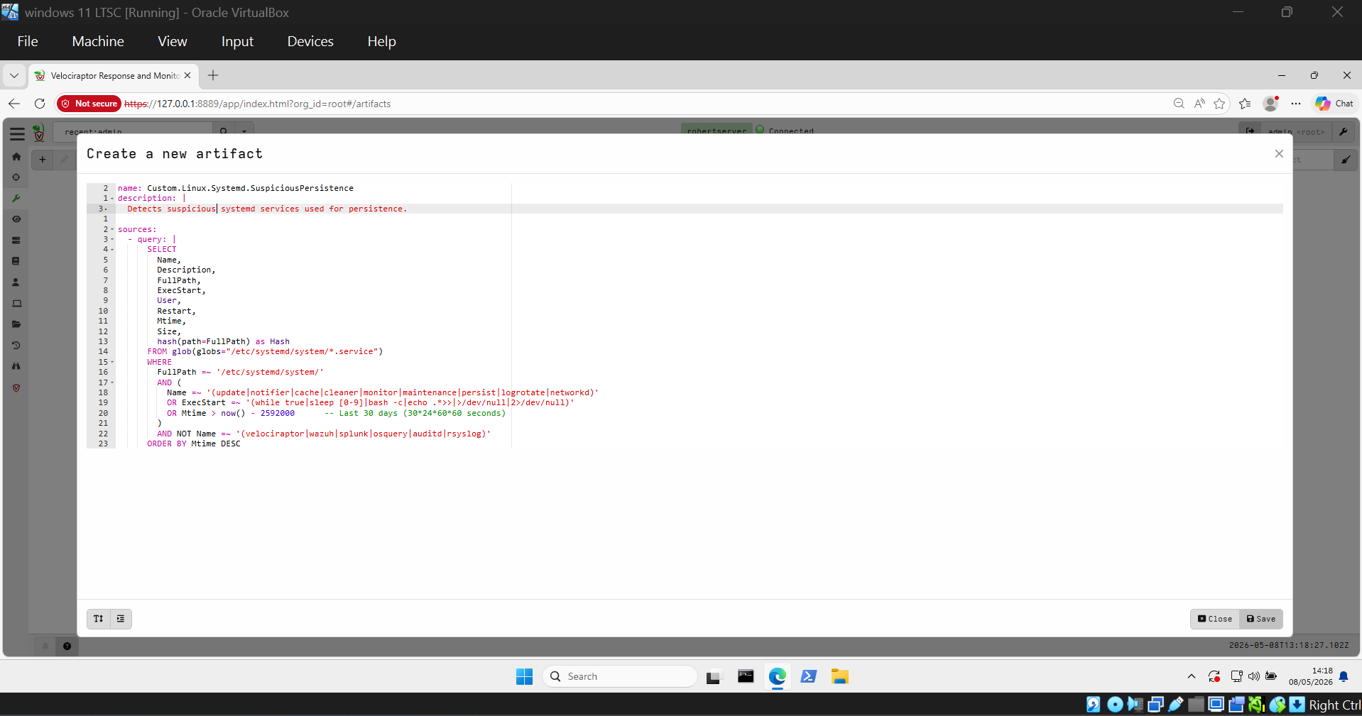Screen dimensions: 1362x716
Task: Collapse the query block fold arrow
Action: (x=112, y=239)
